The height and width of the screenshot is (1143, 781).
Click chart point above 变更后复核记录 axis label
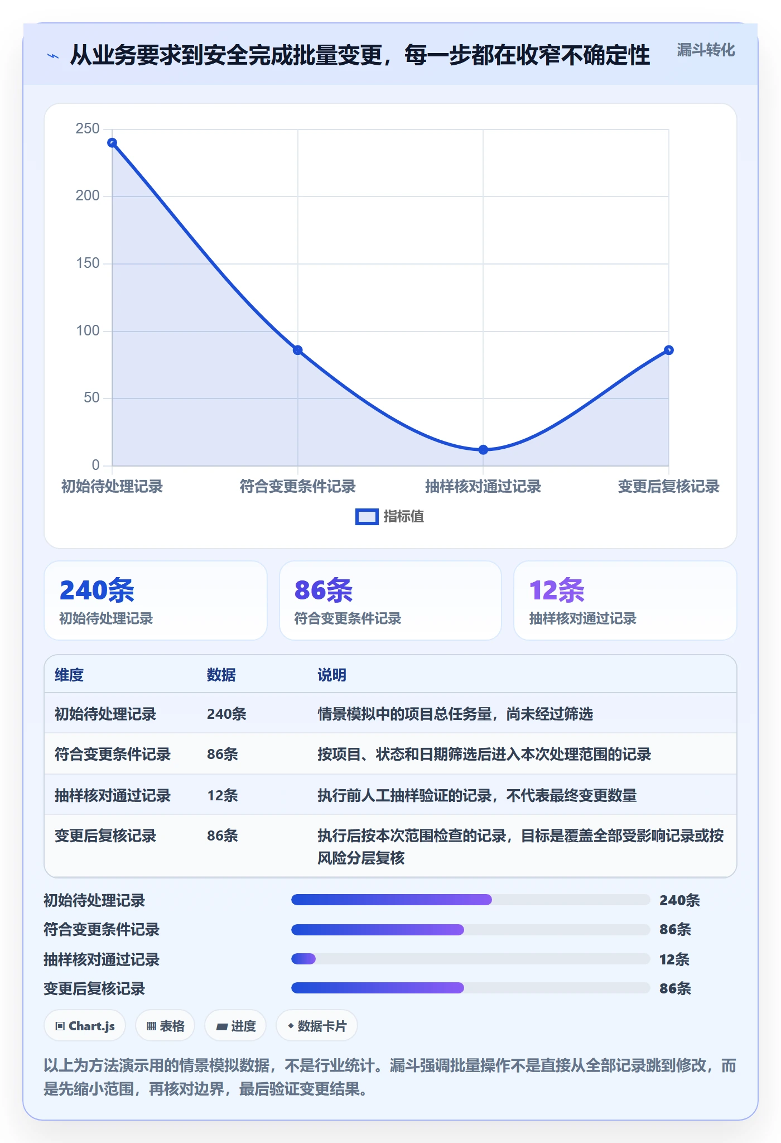pyautogui.click(x=668, y=350)
